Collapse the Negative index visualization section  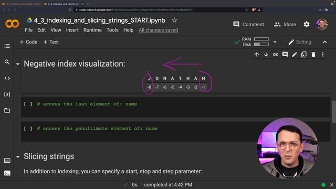pos(18,64)
